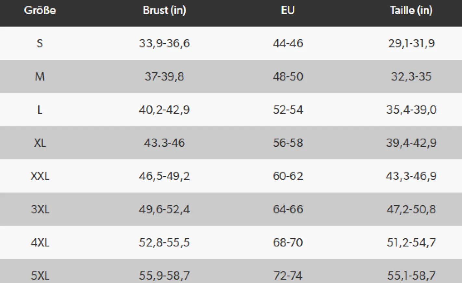This screenshot has height=283, width=462.
Task: Click waist value 35,4-39,0
Action: 411,110
